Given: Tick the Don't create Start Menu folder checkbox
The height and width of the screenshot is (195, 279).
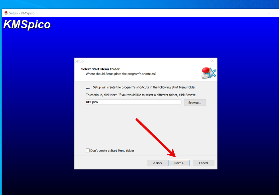Looking at the screenshot, I should [88, 151].
